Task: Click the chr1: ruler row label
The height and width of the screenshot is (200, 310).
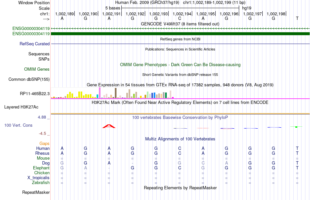Action: point(45,14)
